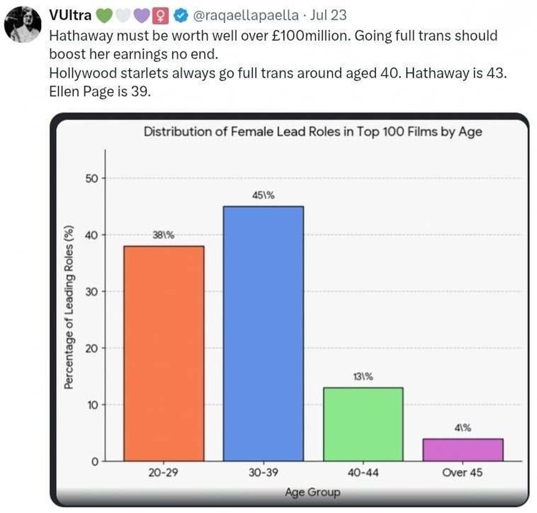Click the 45% label above blue bar
This screenshot has width=537, height=513.
tap(263, 195)
